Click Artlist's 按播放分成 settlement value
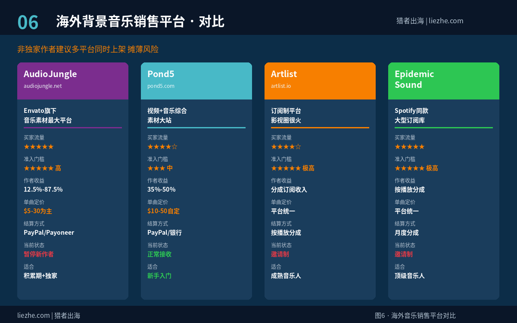The image size is (517, 323). click(286, 233)
